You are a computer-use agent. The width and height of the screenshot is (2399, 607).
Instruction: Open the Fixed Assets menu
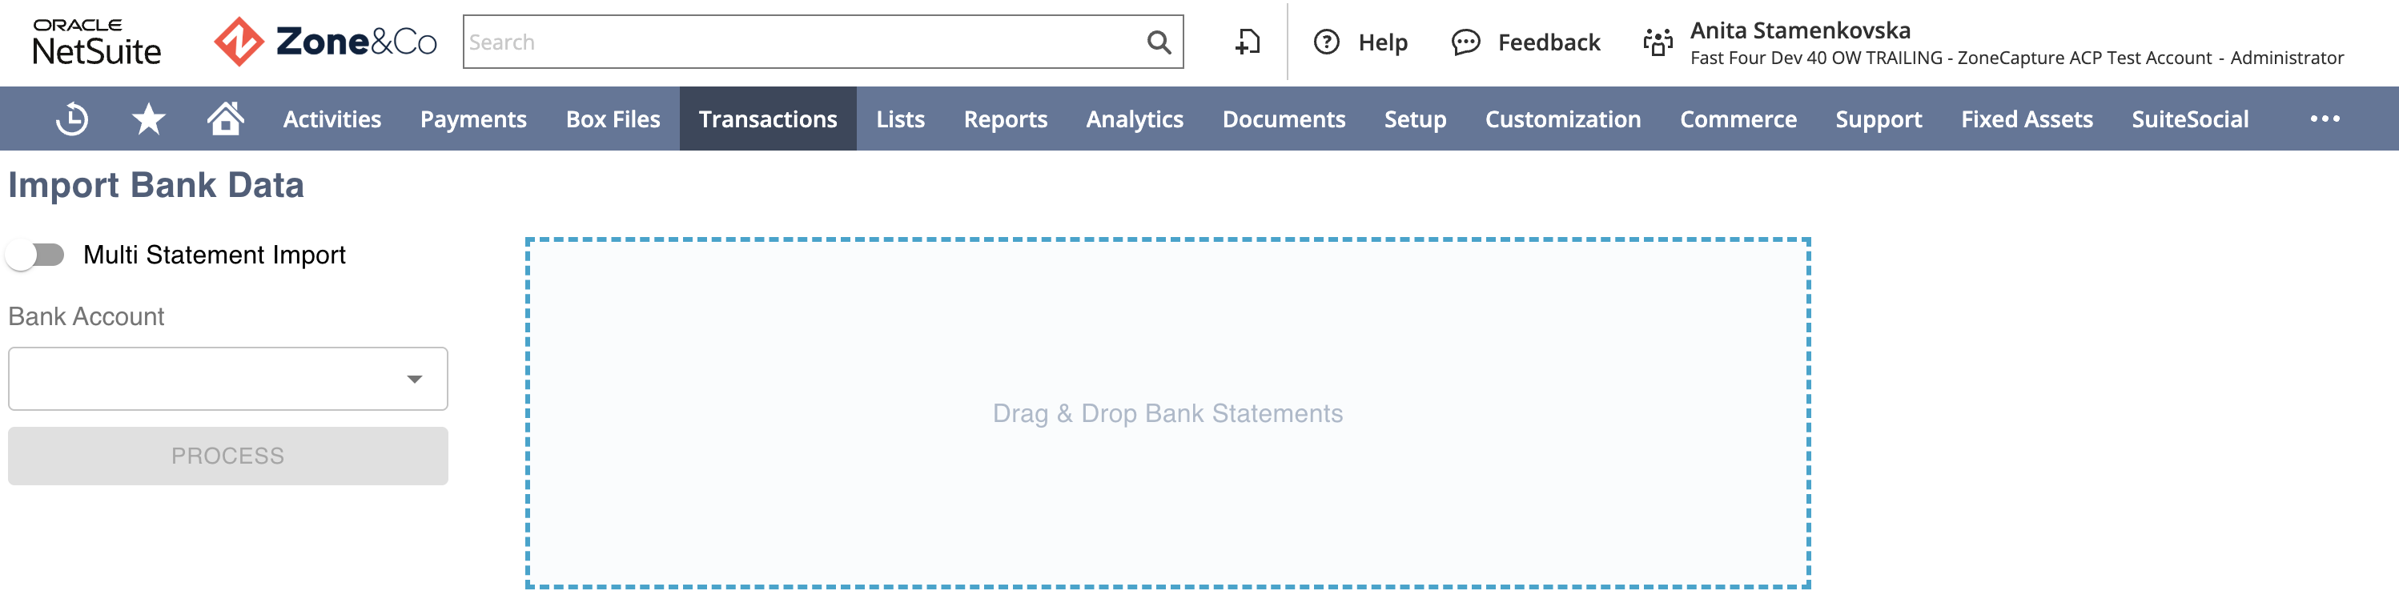pos(2027,119)
